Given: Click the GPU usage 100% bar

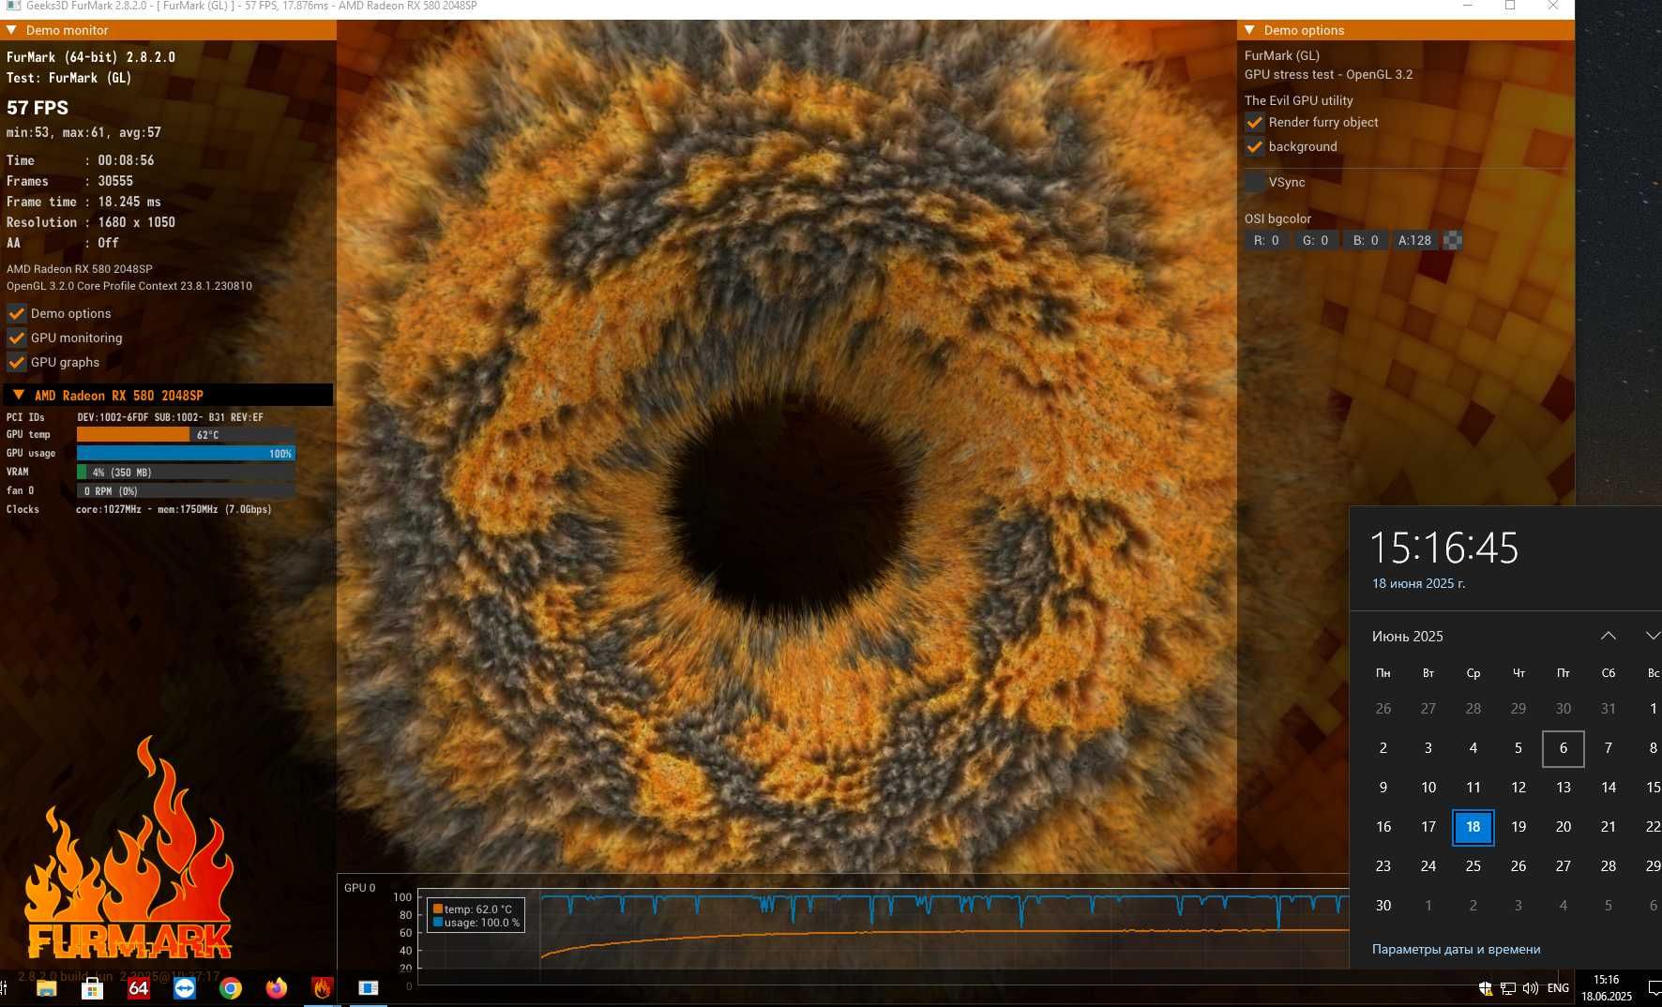Looking at the screenshot, I should click(x=186, y=454).
